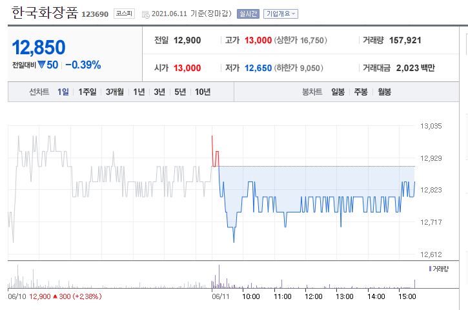Switch chart to 1년 range

(x=139, y=92)
